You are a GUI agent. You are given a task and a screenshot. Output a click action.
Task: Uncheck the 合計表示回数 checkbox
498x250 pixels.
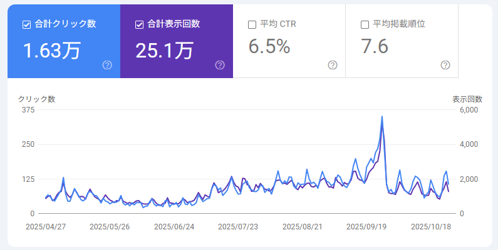coord(139,24)
